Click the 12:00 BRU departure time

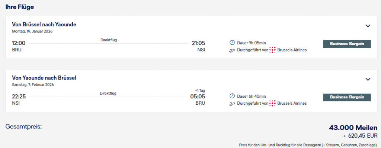click(19, 43)
